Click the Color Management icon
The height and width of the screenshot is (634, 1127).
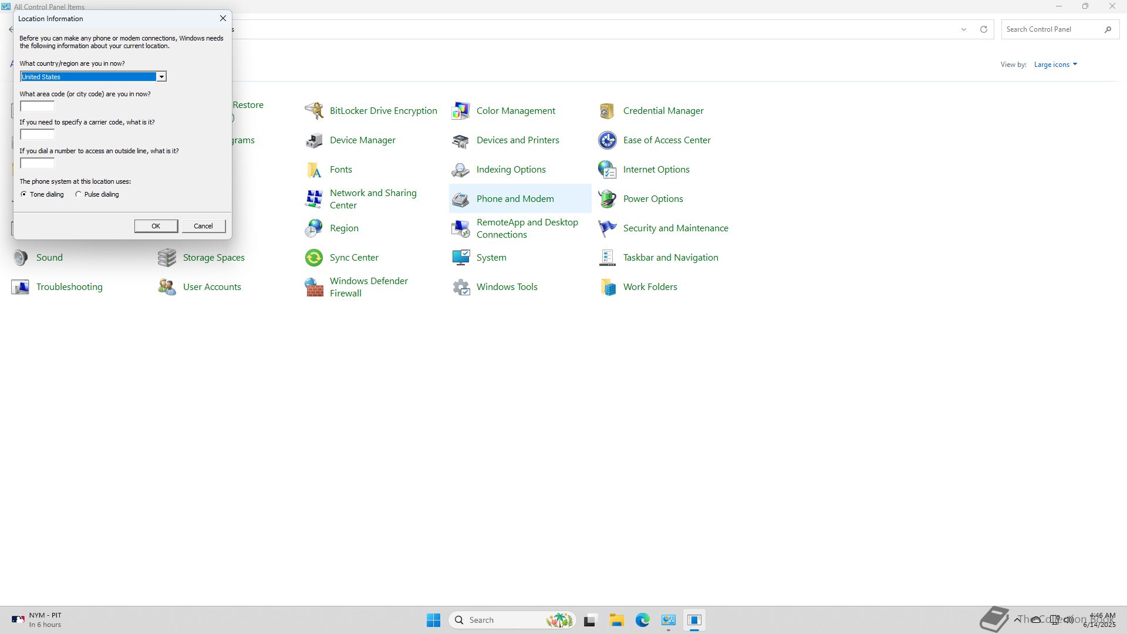[461, 110]
